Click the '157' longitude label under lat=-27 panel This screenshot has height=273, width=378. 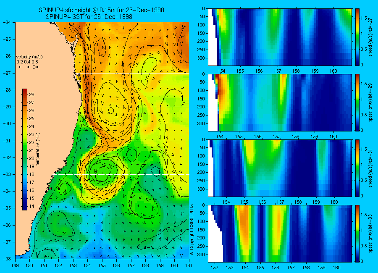[x=277, y=71]
